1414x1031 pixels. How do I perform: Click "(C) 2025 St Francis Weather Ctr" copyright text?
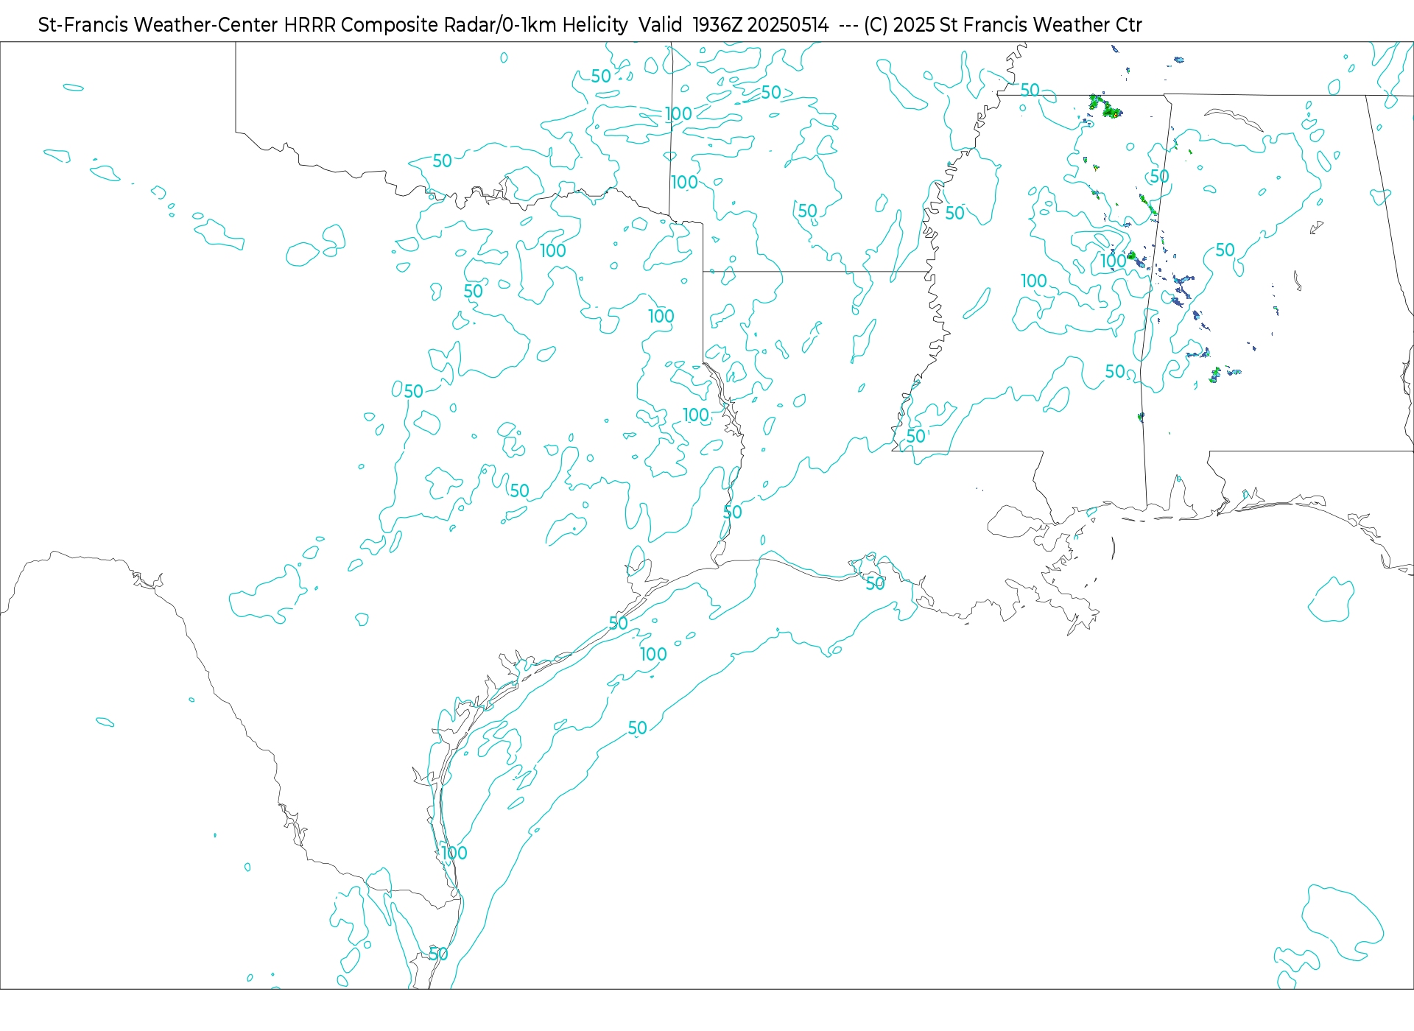(1002, 25)
